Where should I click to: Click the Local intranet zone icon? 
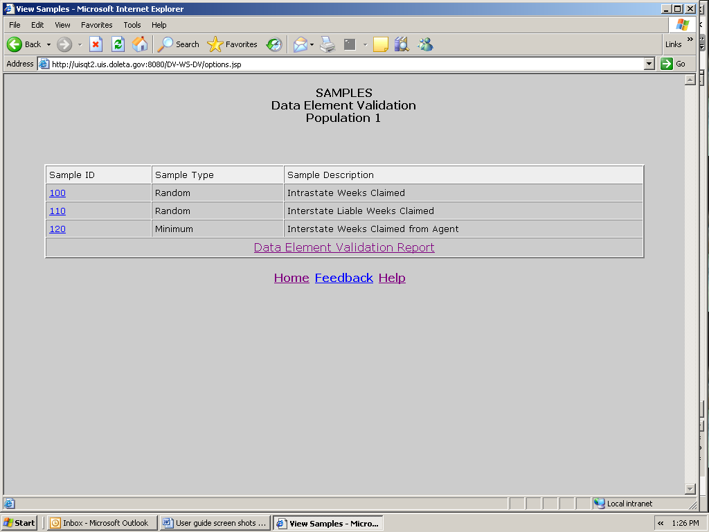599,503
